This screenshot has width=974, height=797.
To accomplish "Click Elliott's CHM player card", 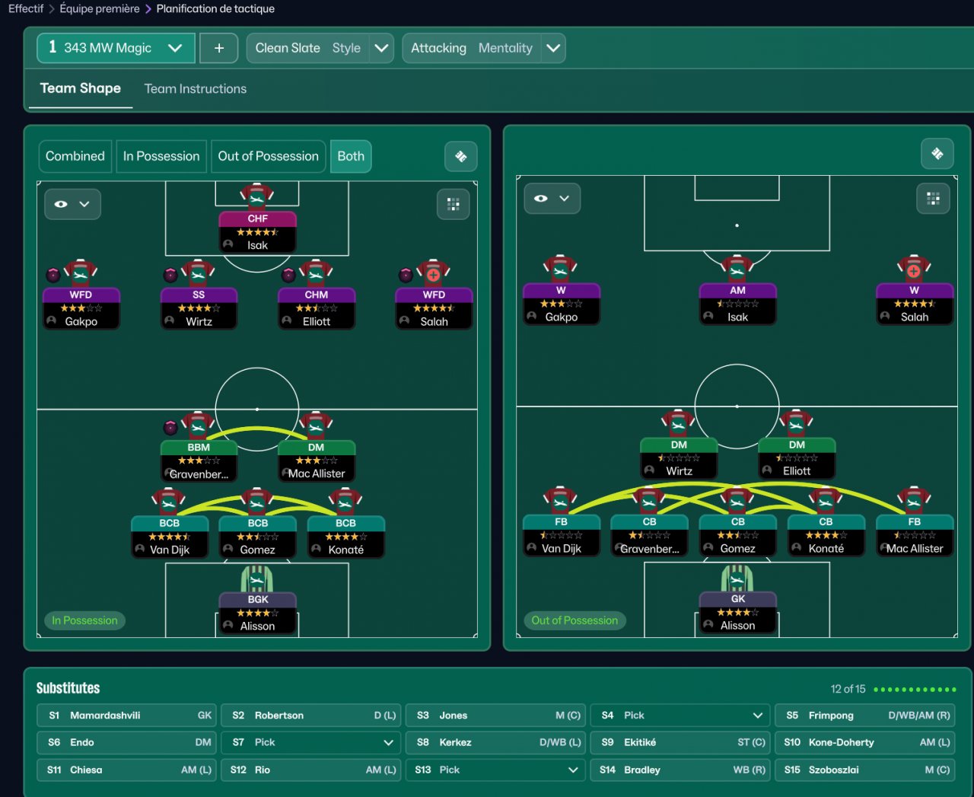I will (317, 308).
